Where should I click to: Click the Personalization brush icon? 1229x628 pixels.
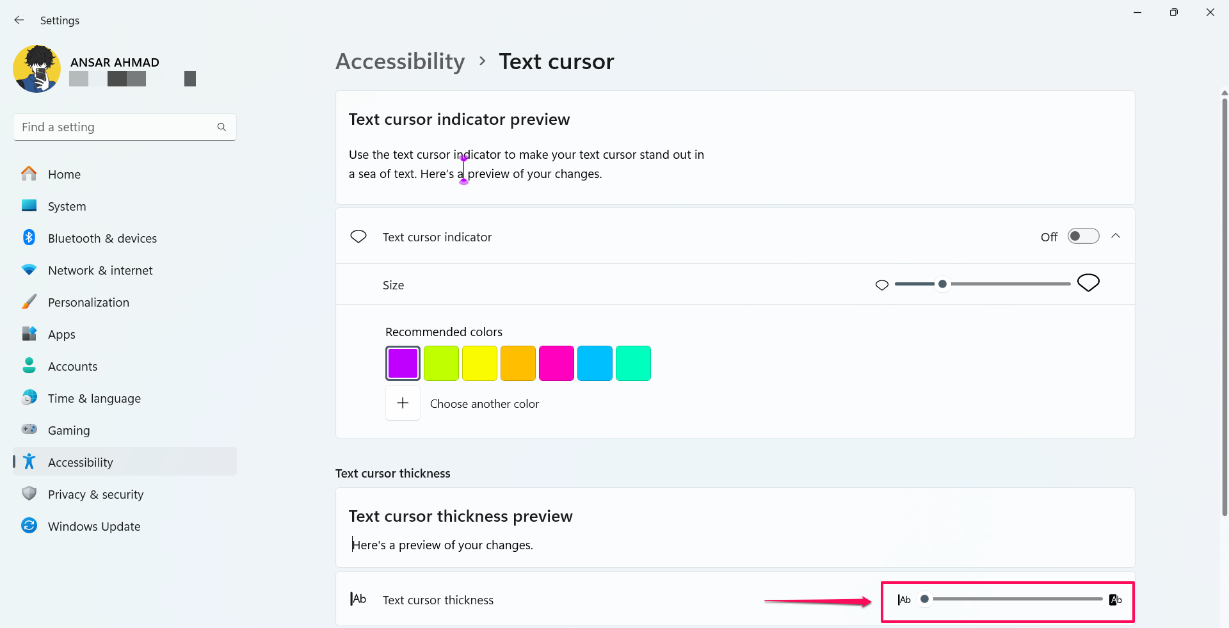point(29,302)
